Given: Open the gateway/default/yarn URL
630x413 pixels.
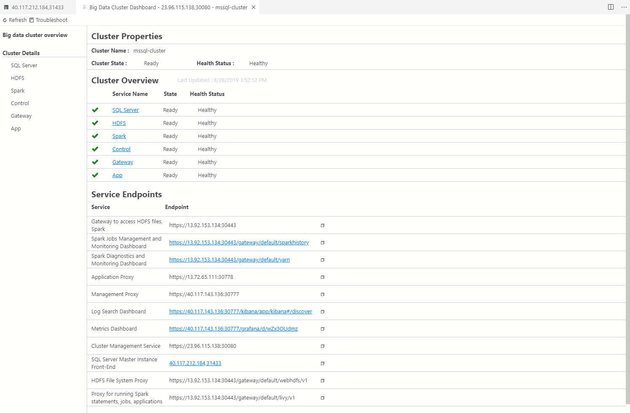Looking at the screenshot, I should tap(230, 260).
